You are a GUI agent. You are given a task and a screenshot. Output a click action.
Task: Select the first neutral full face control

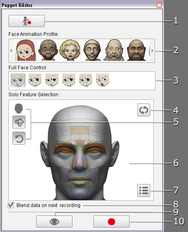click(x=18, y=80)
